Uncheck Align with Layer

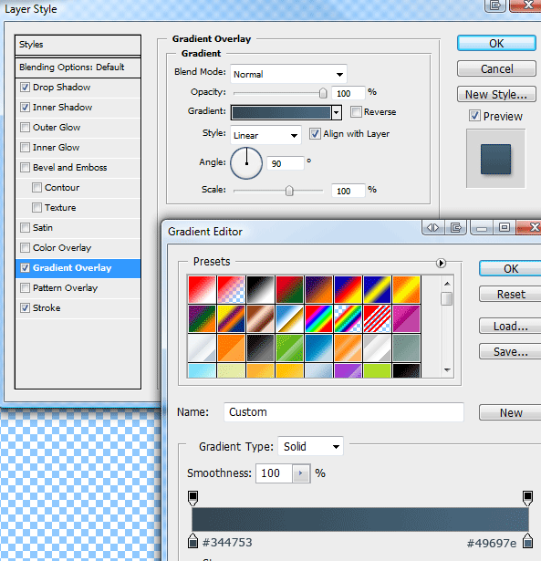[315, 134]
